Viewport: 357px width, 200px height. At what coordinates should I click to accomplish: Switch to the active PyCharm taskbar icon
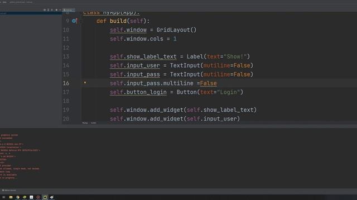pos(45,197)
